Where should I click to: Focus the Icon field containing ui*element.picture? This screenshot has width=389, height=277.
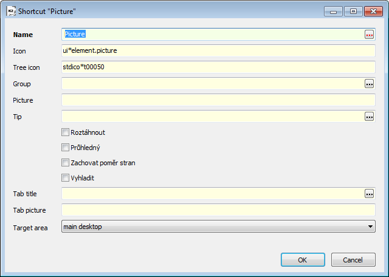click(x=218, y=50)
